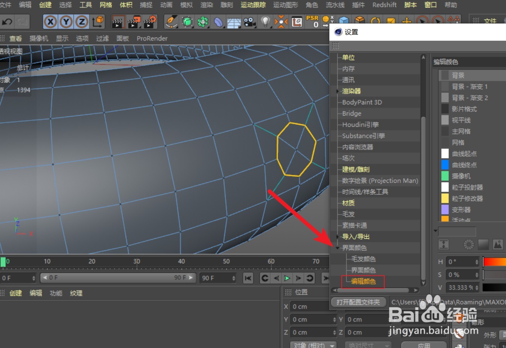Image resolution: width=506 pixels, height=348 pixels.
Task: Expand the 渲染器 tree item arrow
Action: pos(338,91)
